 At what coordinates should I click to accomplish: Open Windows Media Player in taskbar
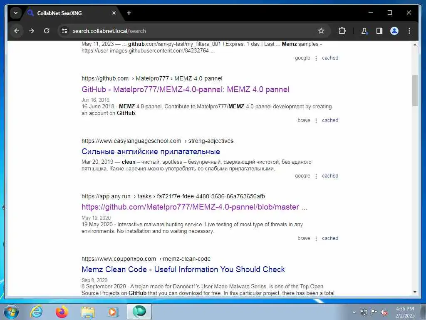point(112,312)
